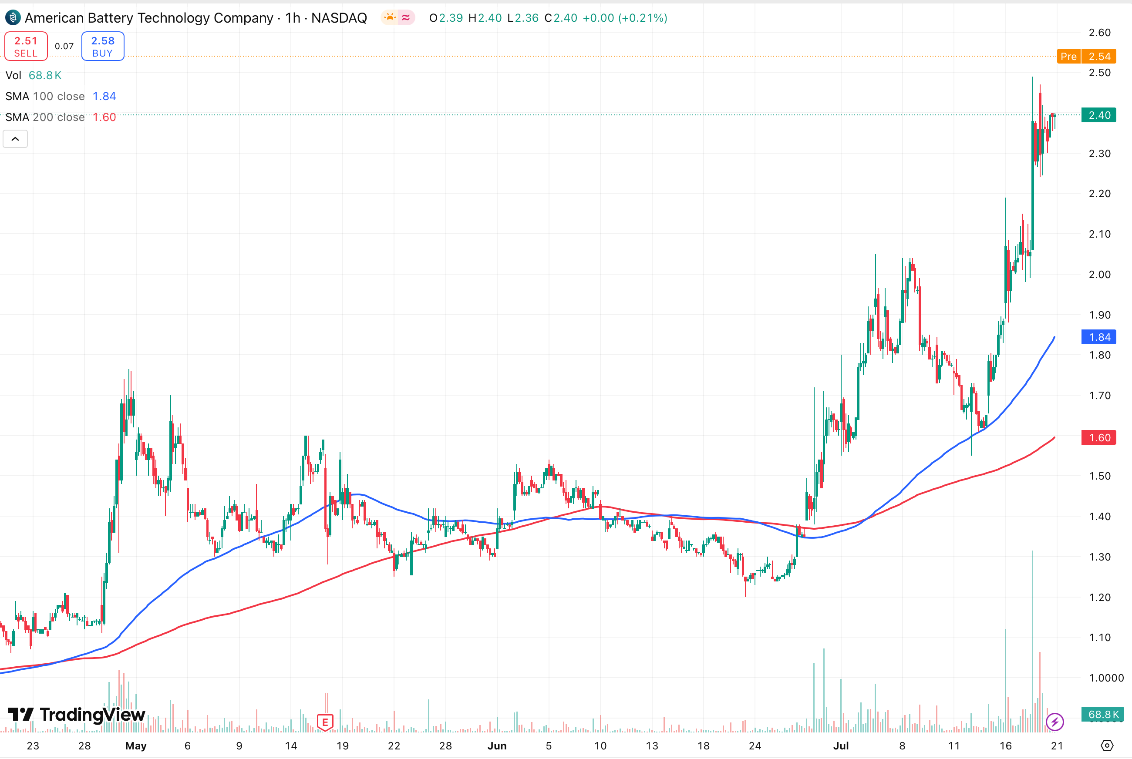
Task: Click the purple lightning Go-to-realtime icon
Action: (x=1055, y=722)
